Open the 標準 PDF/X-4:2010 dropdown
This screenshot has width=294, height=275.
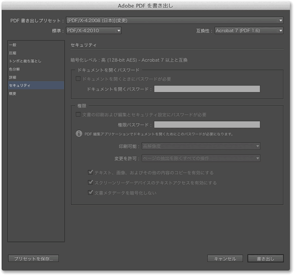point(94,31)
